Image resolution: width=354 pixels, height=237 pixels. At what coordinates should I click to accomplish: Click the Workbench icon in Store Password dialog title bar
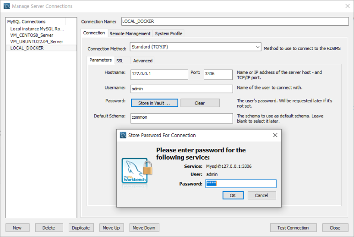[123, 135]
